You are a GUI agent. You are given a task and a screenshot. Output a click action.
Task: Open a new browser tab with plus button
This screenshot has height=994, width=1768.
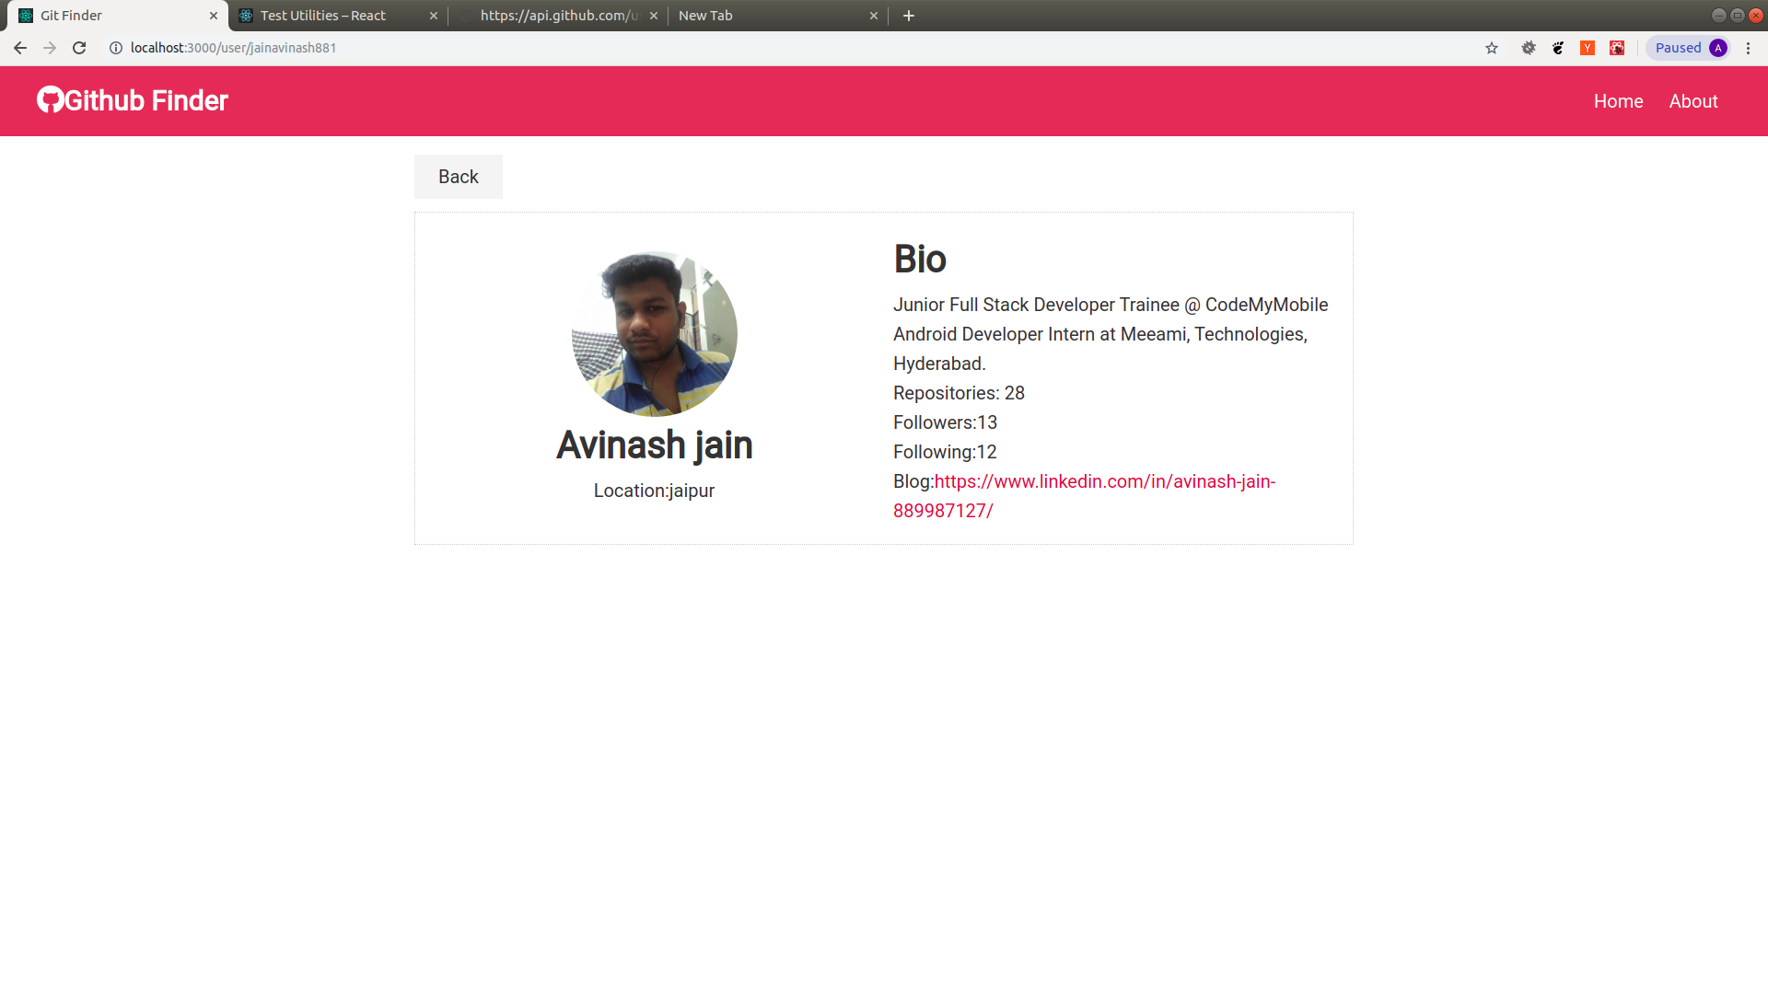(x=908, y=16)
